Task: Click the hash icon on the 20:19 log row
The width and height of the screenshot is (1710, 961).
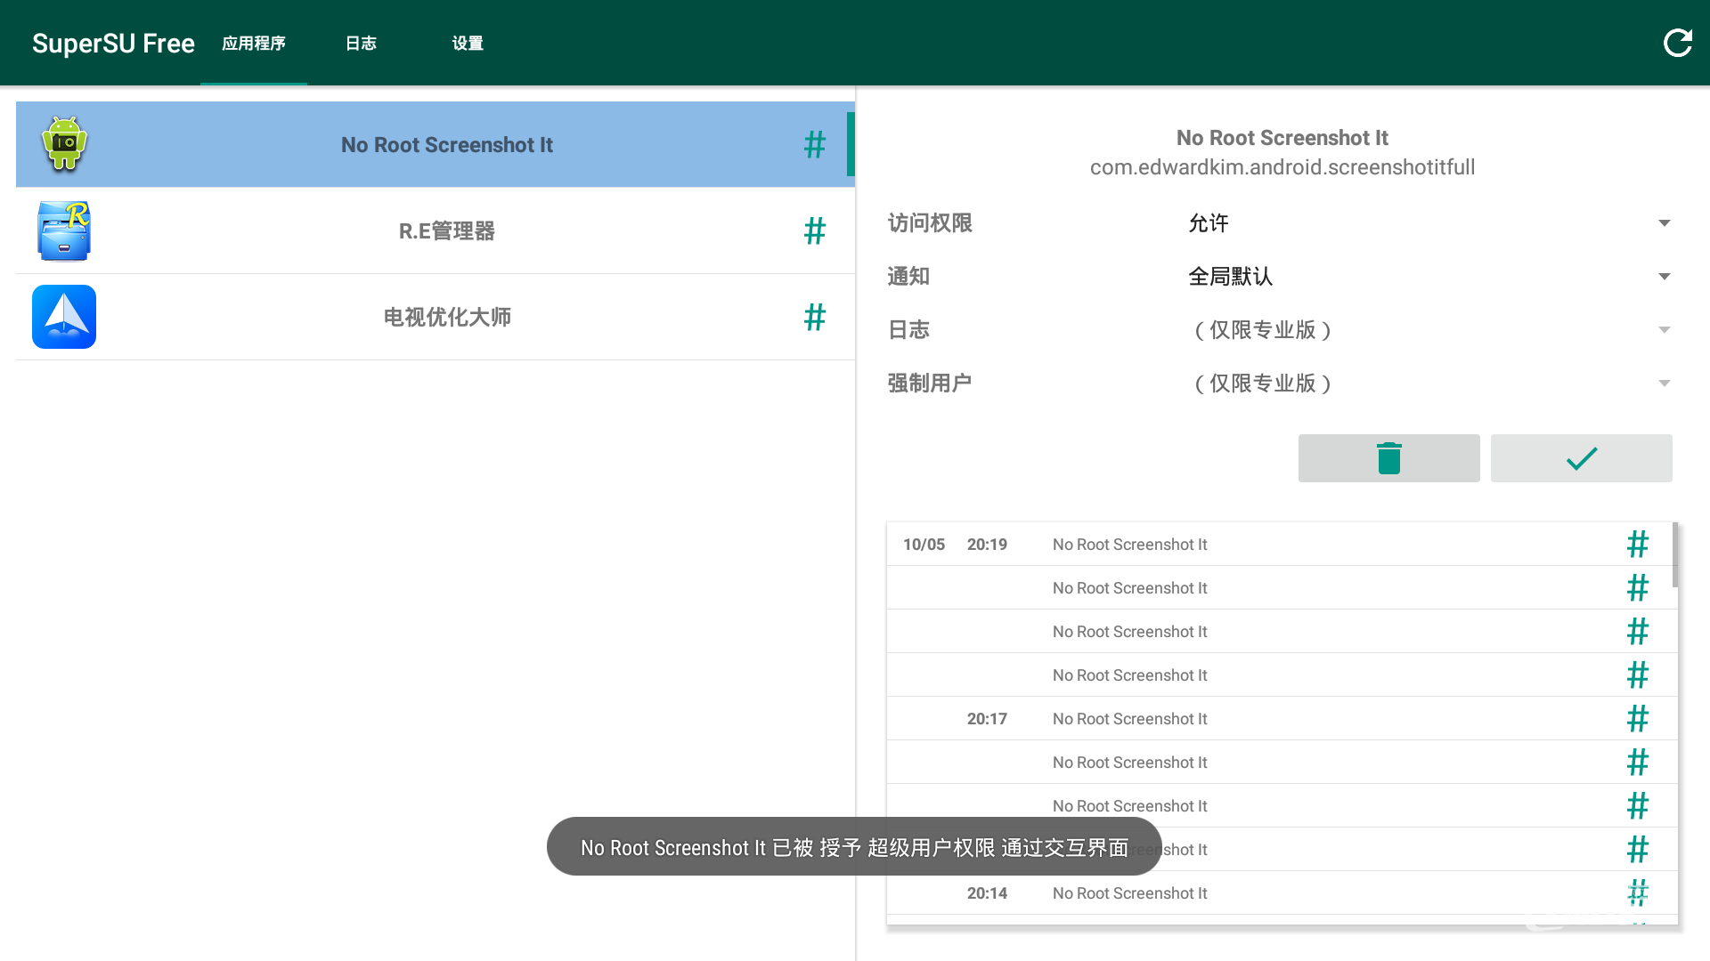Action: coord(1638,544)
